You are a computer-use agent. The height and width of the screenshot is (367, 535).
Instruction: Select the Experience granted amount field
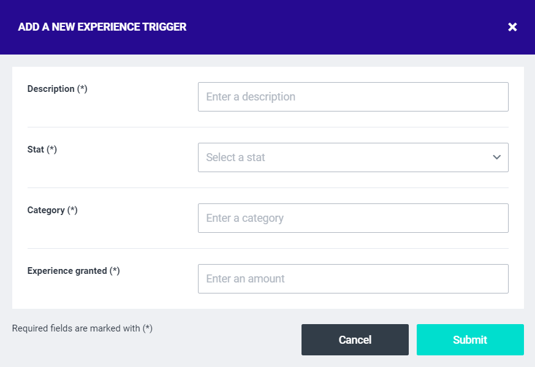[x=352, y=279]
